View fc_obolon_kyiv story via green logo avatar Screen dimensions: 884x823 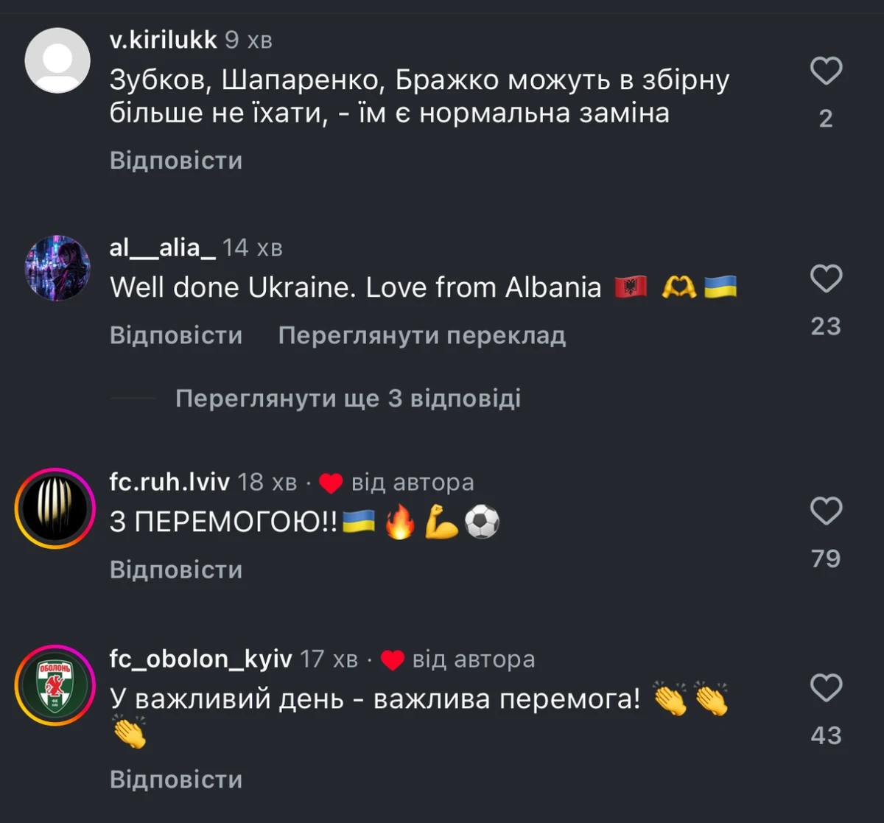tap(55, 686)
